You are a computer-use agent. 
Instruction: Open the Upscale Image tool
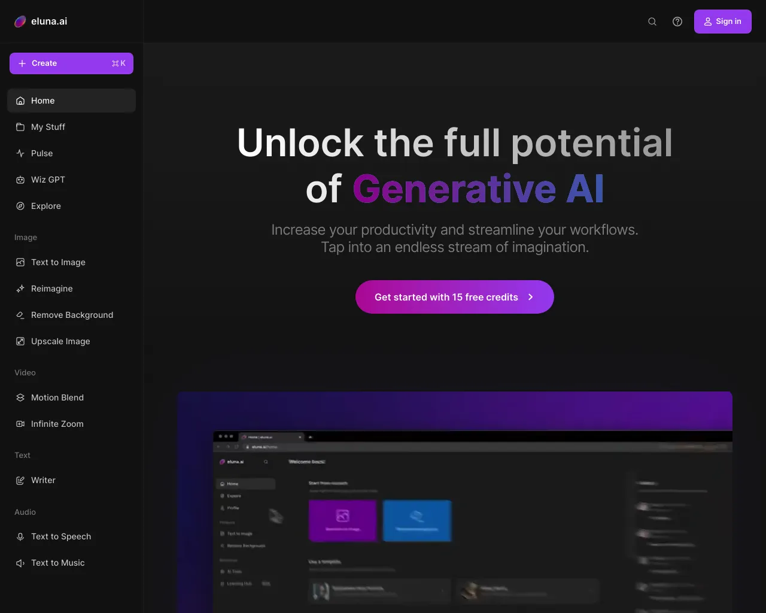tap(60, 341)
